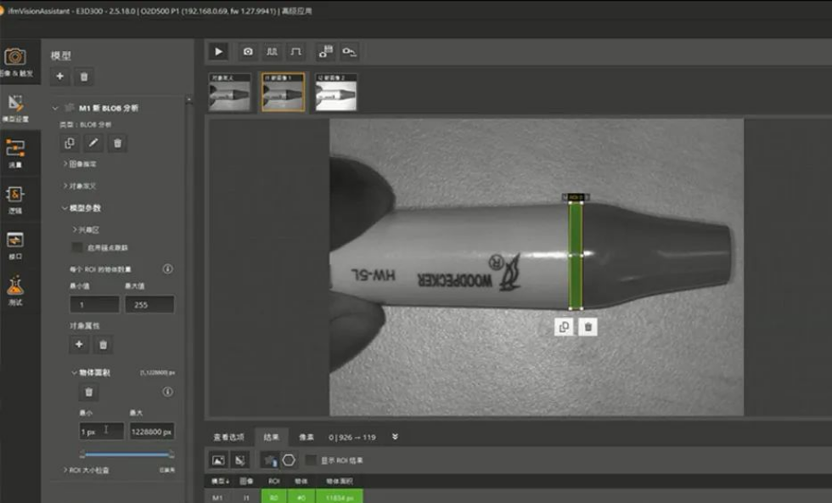Click the object area range slider

pyautogui.click(x=124, y=455)
